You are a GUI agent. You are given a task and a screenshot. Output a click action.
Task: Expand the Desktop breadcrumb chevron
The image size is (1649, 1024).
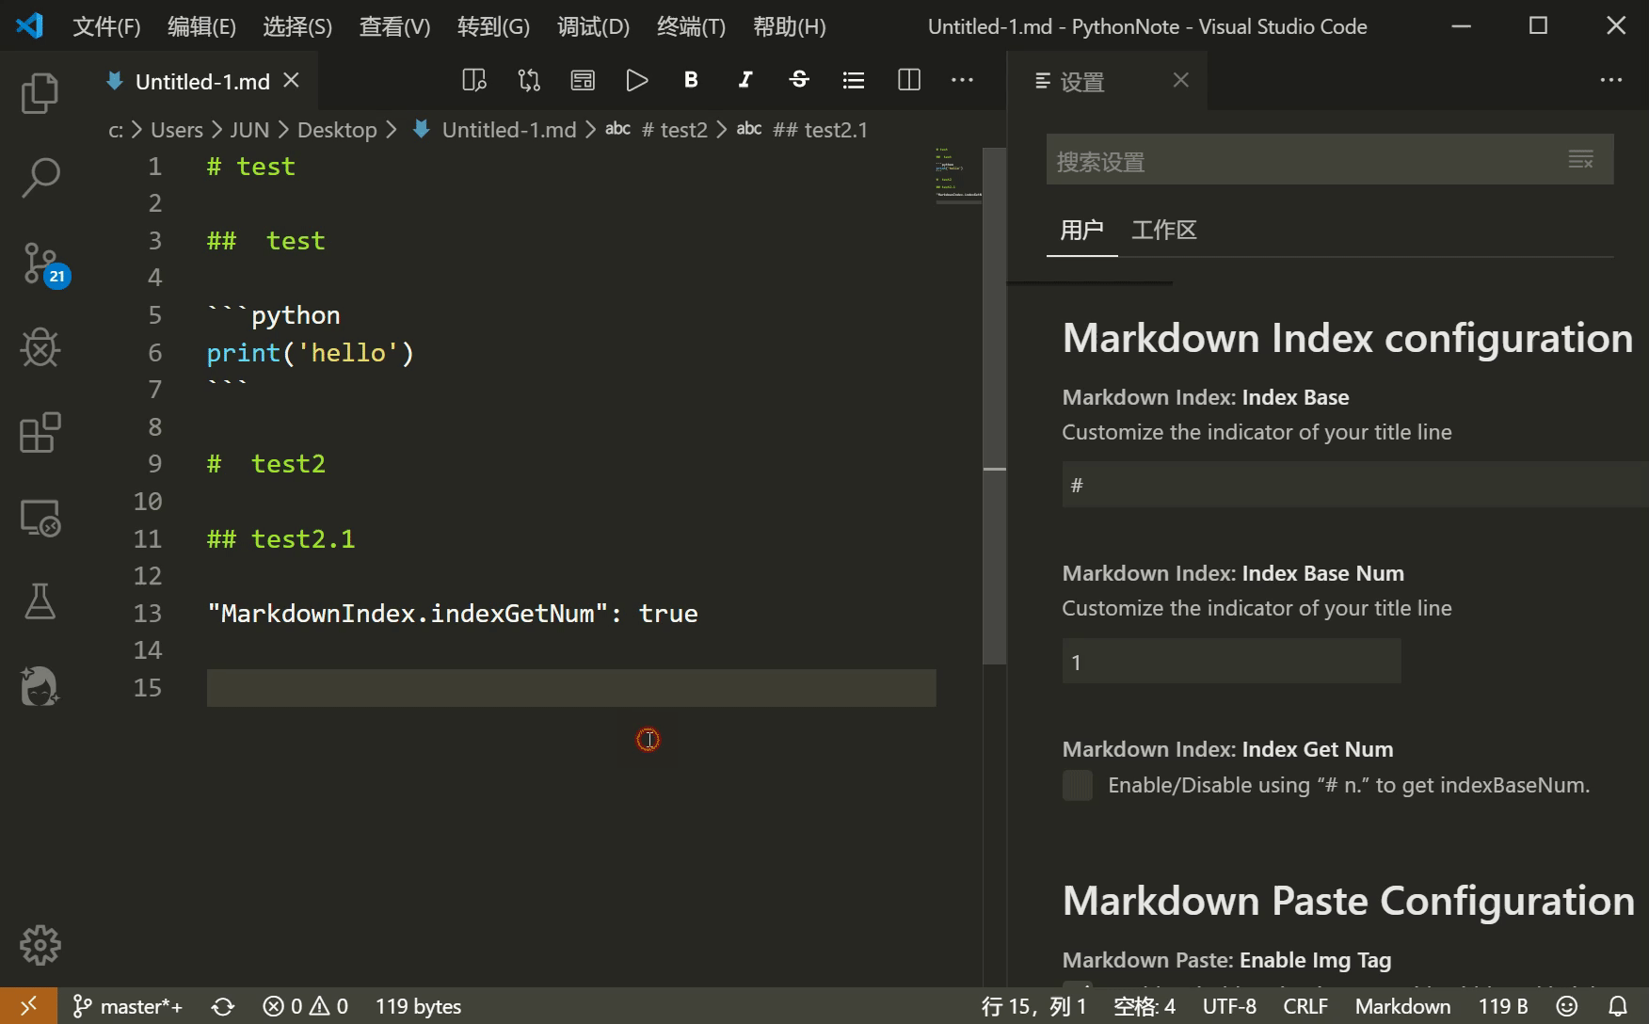pyautogui.click(x=392, y=130)
